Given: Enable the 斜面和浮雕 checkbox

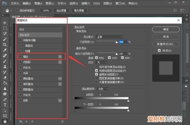Looking at the screenshot, I should 21,40.
